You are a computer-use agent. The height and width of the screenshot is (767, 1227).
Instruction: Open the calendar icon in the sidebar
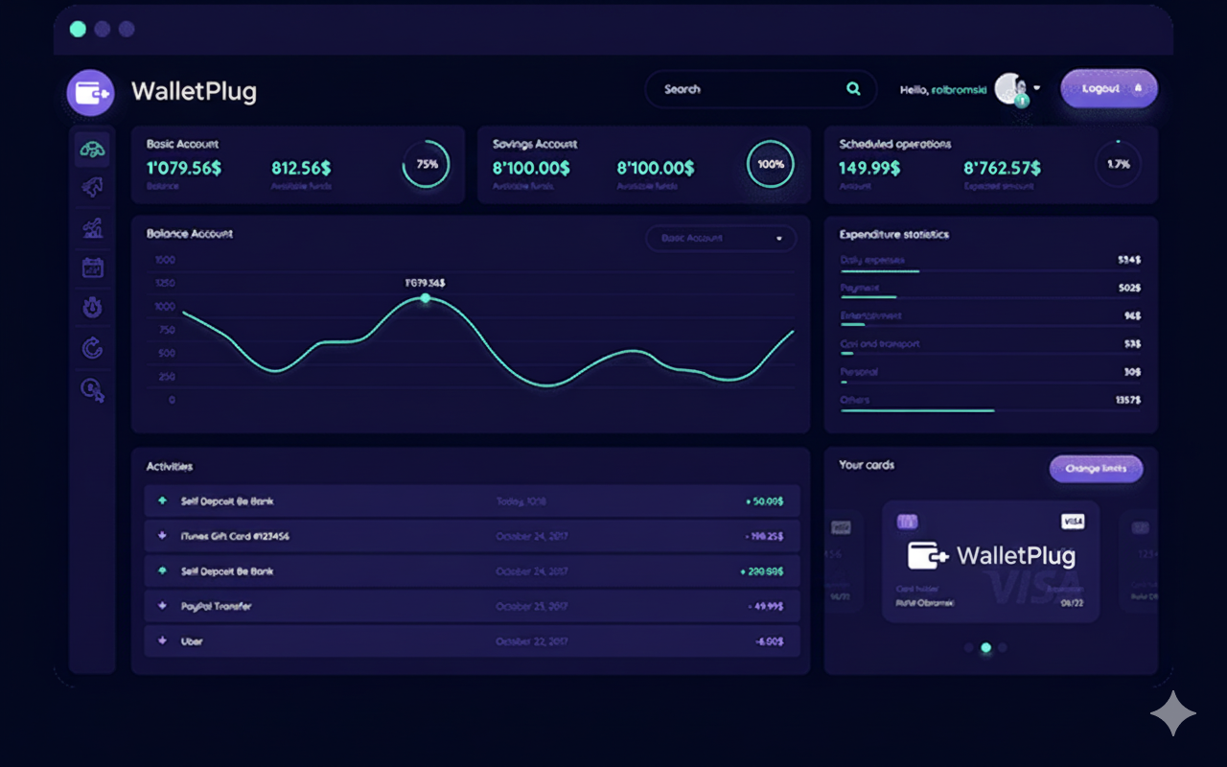[92, 268]
